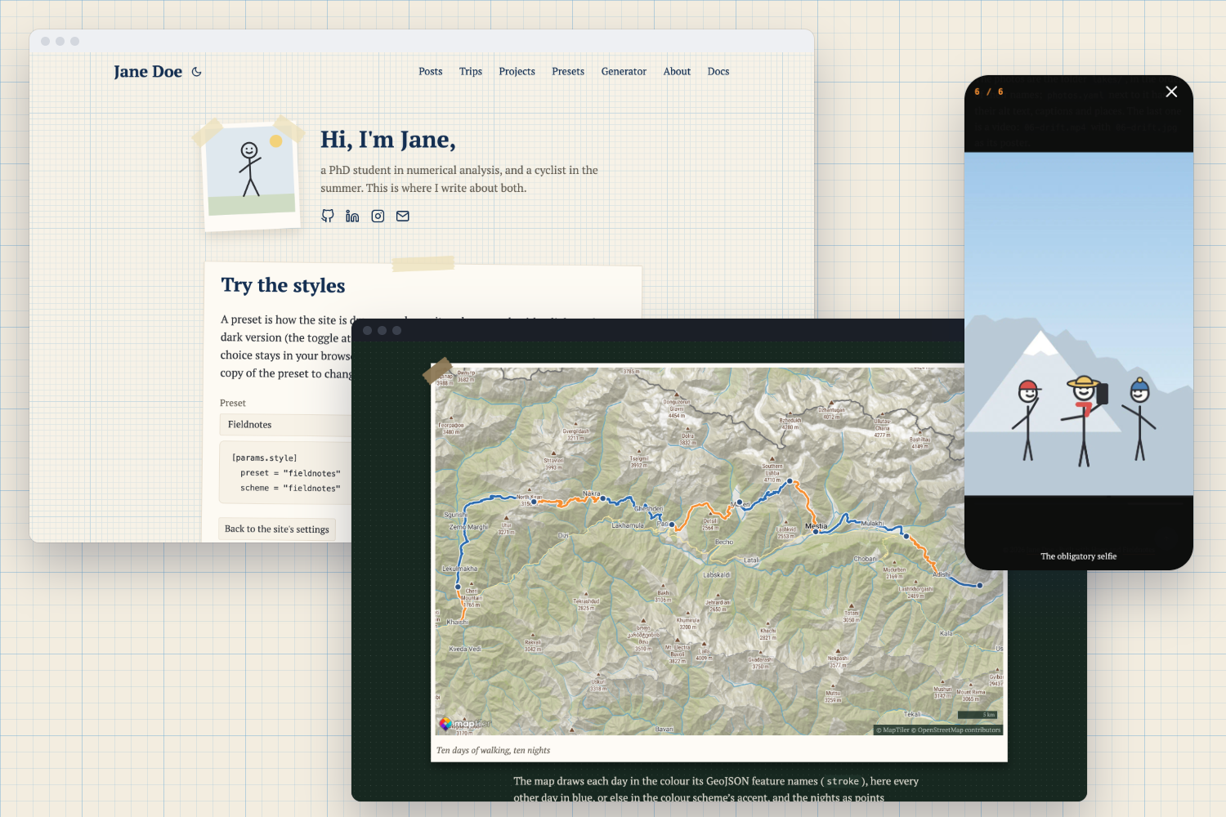This screenshot has width=1226, height=817.
Task: Click the Jane Doe site title
Action: [x=148, y=72]
